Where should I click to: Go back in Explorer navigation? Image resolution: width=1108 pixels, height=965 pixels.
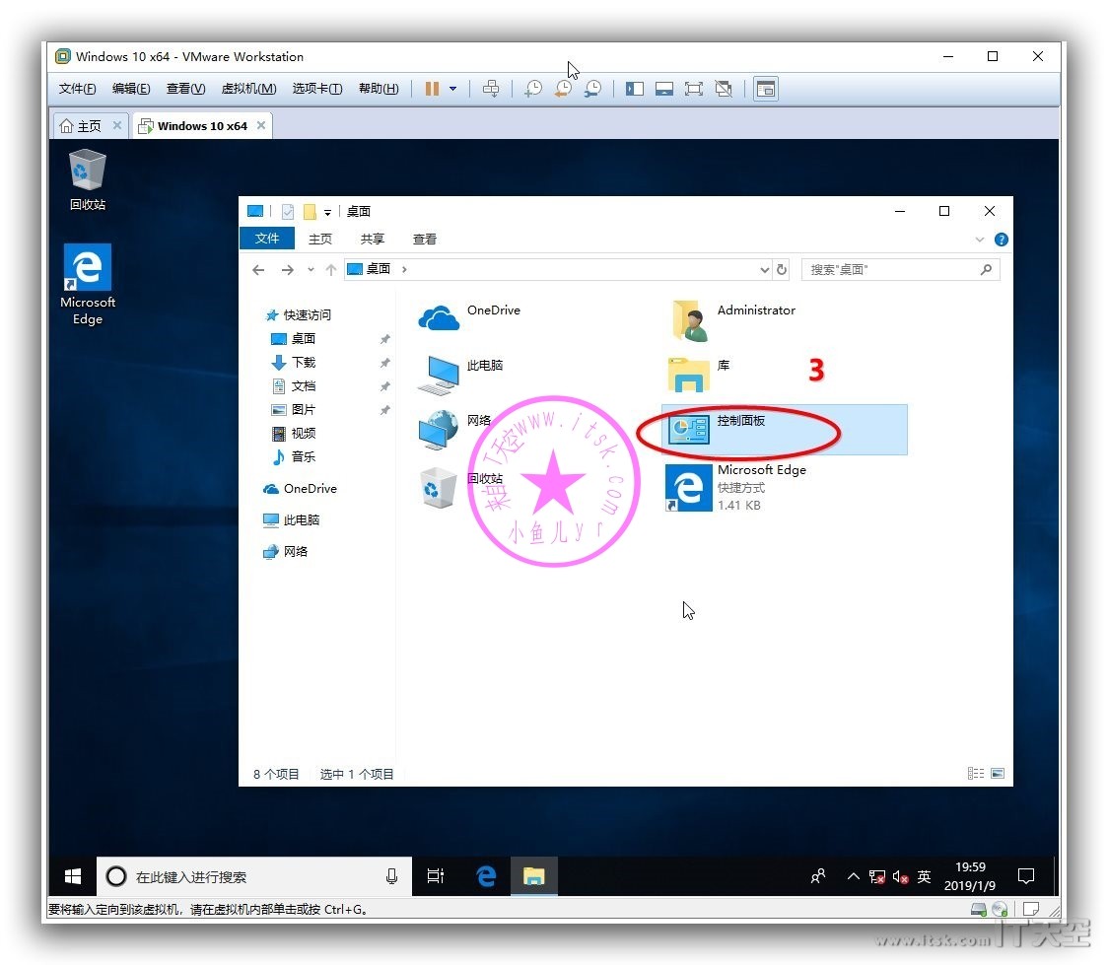coord(258,270)
